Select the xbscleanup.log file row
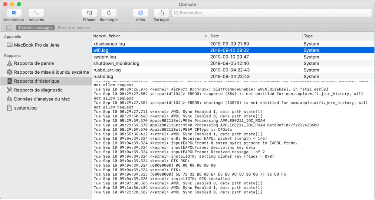The image size is (375, 200). click(233, 44)
